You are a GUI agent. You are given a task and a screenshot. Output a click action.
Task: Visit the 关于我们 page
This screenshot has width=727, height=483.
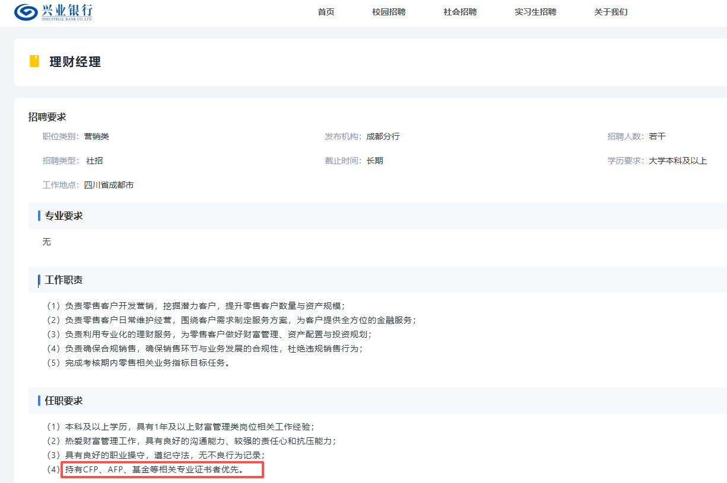coord(611,12)
